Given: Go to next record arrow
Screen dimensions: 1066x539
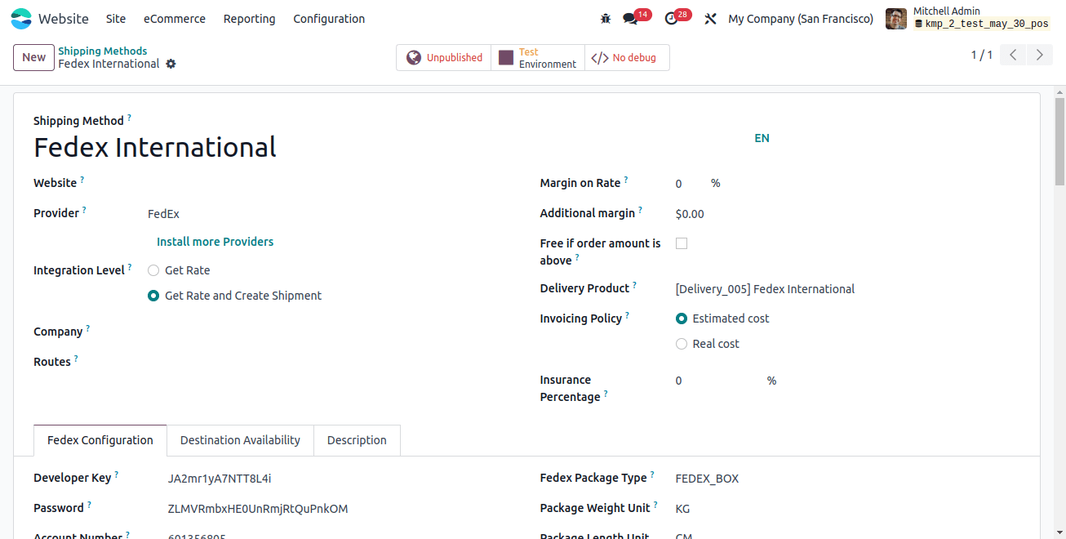Looking at the screenshot, I should point(1039,56).
